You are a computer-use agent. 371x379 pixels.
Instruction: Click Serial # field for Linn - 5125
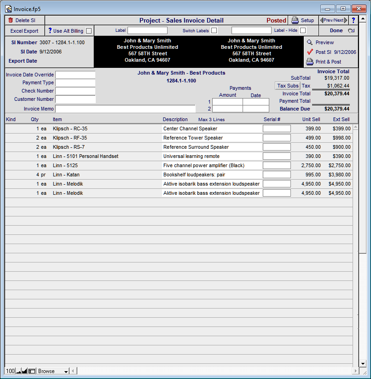277,165
